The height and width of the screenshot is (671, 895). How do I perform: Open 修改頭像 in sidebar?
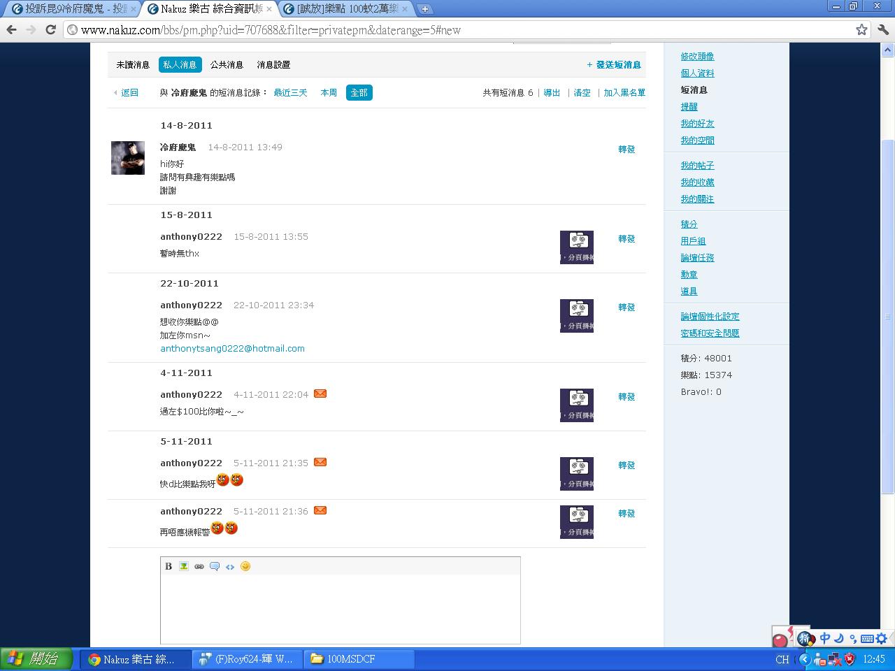[x=697, y=56]
